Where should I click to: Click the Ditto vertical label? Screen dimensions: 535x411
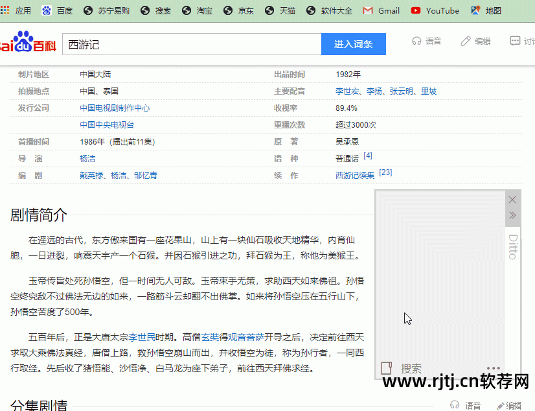click(x=513, y=247)
